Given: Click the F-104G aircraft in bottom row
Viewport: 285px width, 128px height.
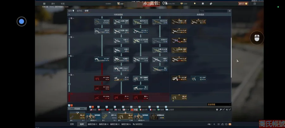Looking at the screenshot, I should (x=102, y=97).
